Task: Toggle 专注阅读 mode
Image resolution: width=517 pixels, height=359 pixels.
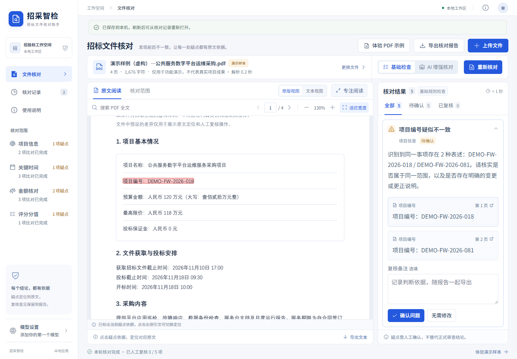Action: [350, 91]
